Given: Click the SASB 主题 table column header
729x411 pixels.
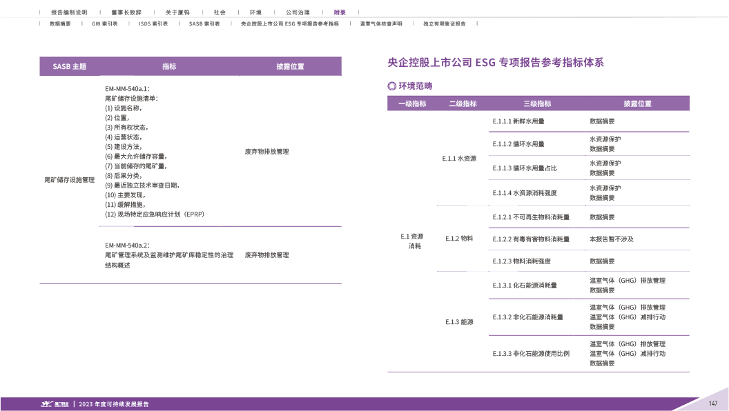Looking at the screenshot, I should [x=69, y=66].
